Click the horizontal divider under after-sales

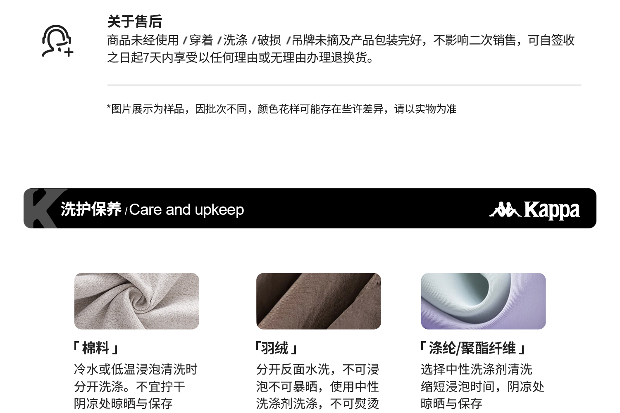(x=344, y=85)
